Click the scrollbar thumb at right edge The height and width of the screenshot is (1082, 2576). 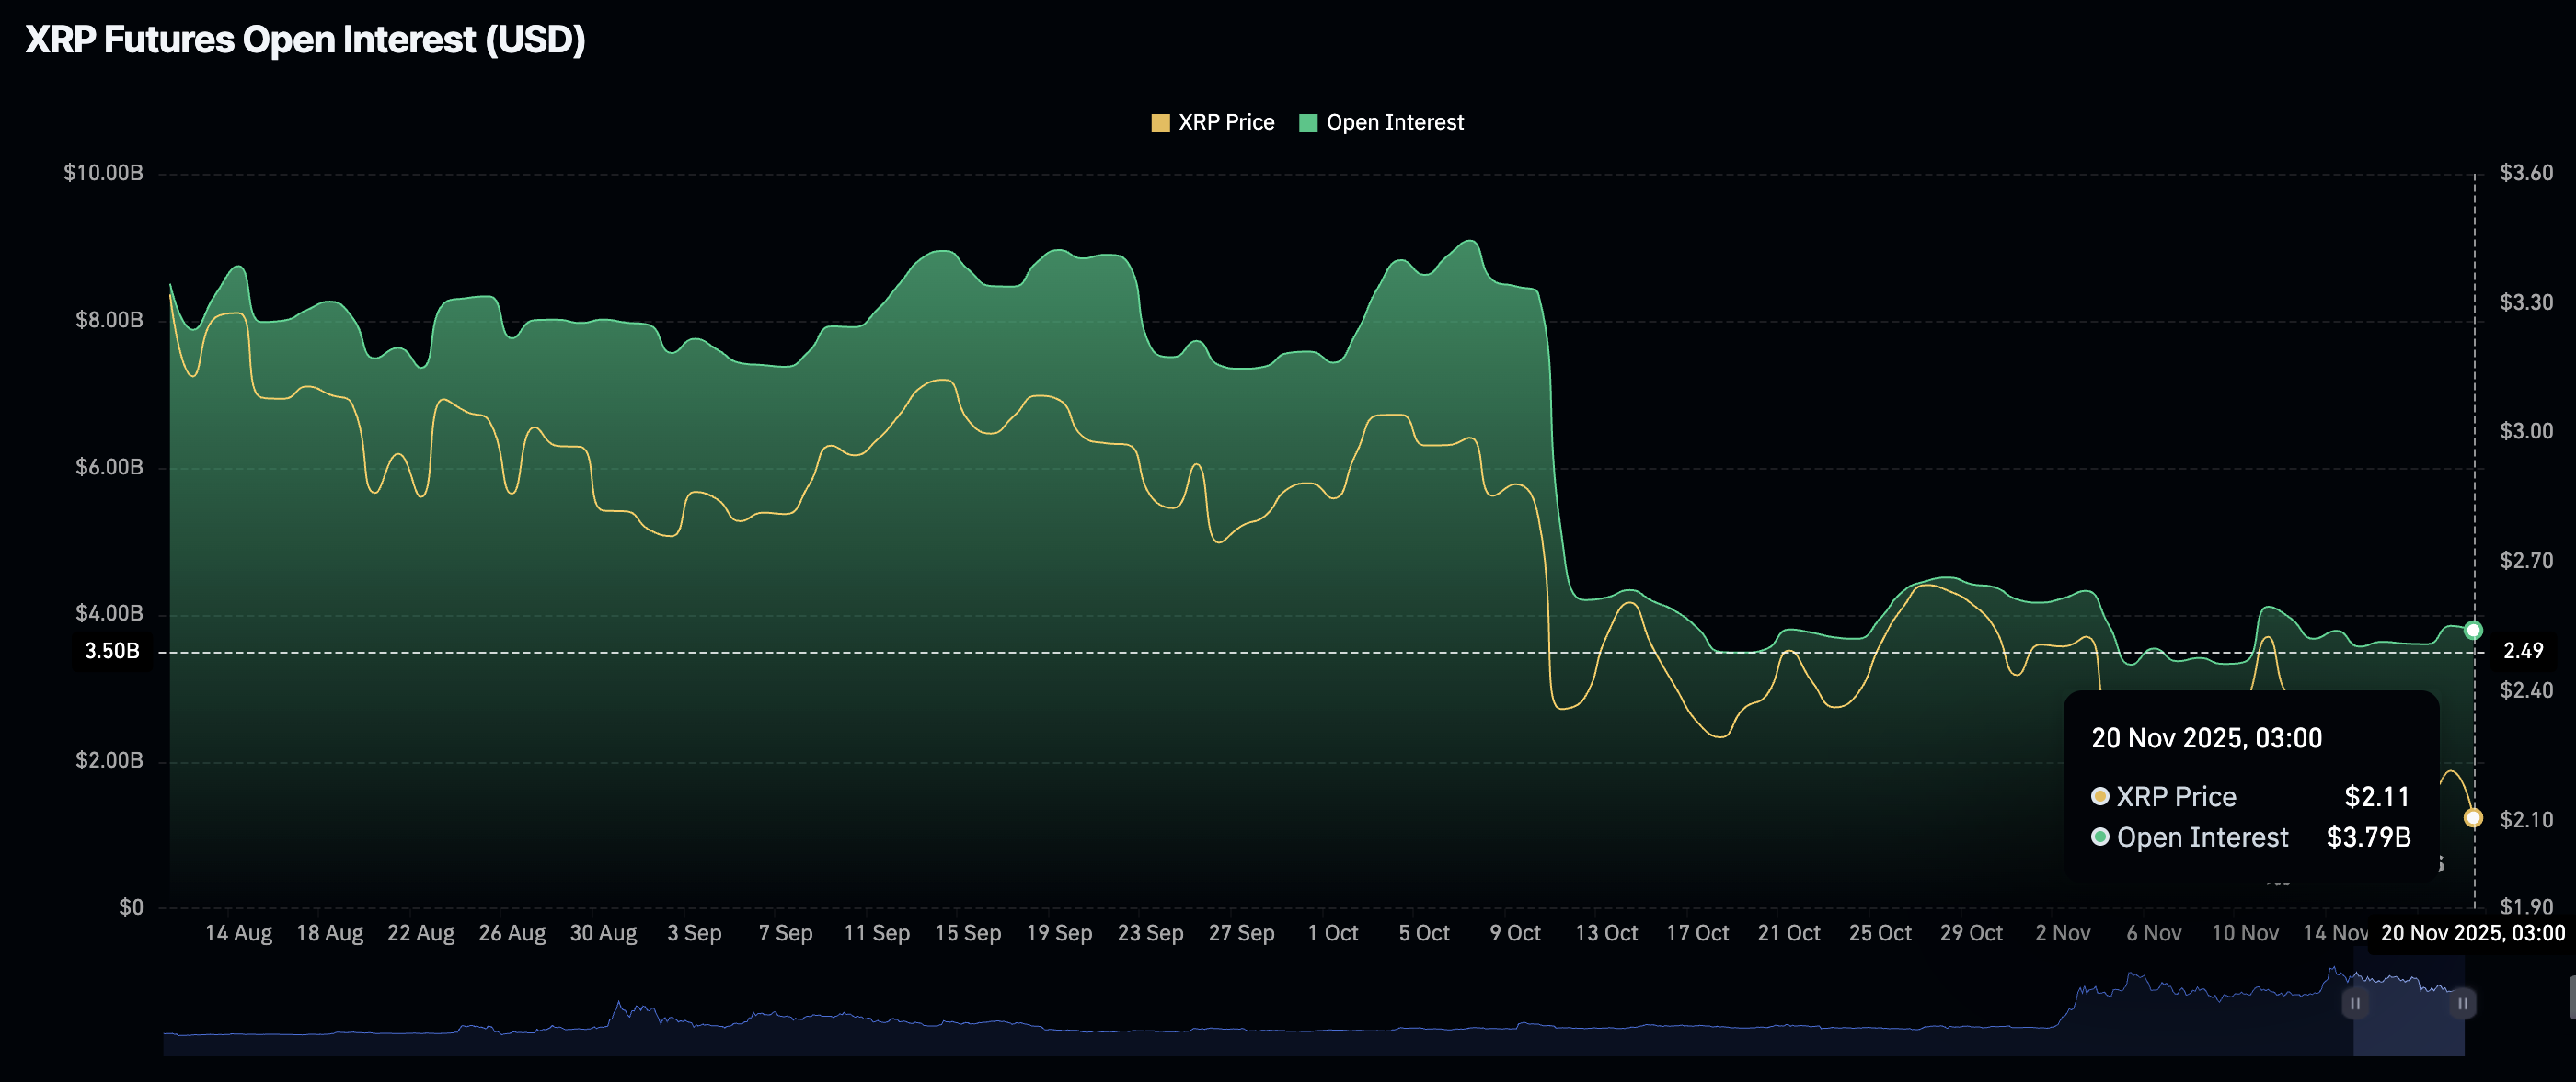(2571, 998)
